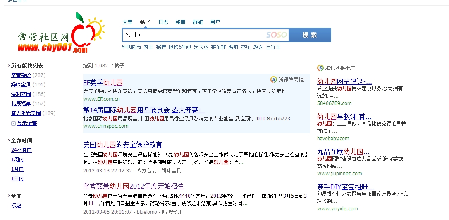Screen dimensions: 449x220
Task: Open the 用户 search tab
Action: tap(215, 22)
